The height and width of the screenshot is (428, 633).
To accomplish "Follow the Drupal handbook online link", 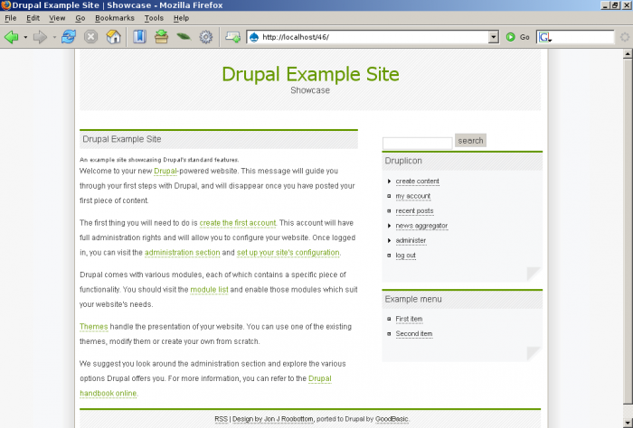I will point(109,394).
